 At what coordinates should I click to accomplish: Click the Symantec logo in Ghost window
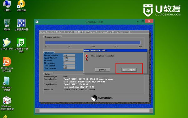tap(102, 98)
